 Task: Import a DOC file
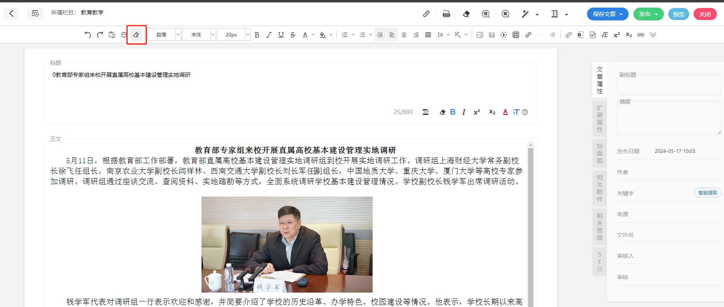446,14
